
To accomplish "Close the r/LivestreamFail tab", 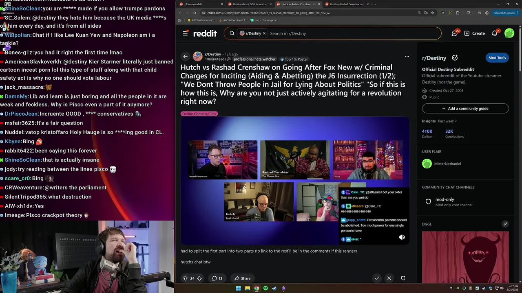I will [x=222, y=4].
